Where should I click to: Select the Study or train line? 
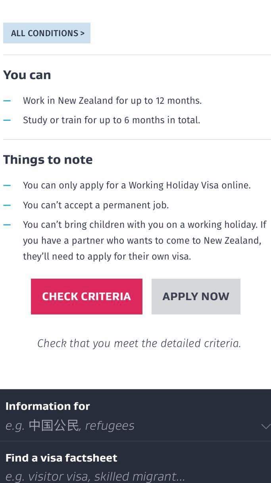111,120
